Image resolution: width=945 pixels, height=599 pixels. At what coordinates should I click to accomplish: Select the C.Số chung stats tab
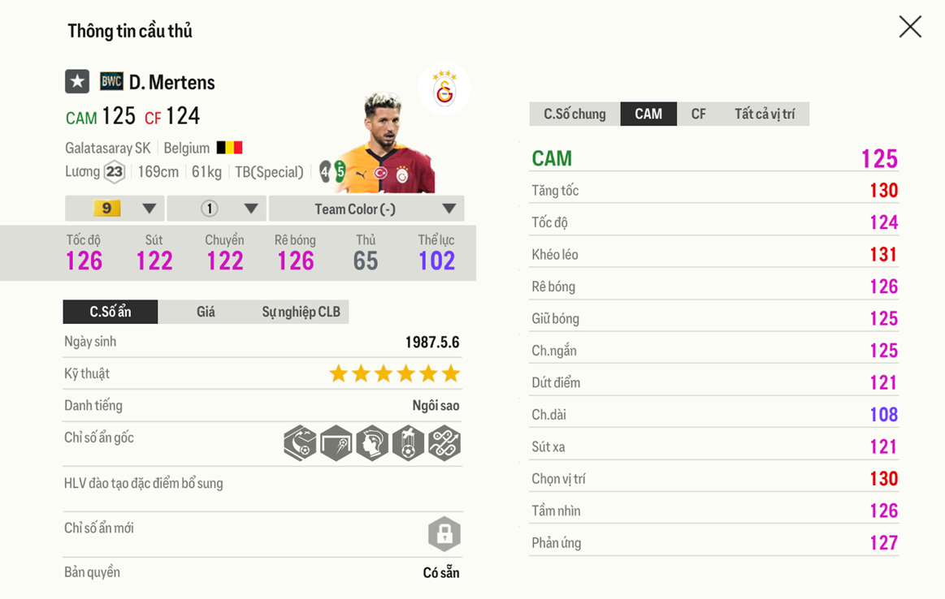[574, 114]
